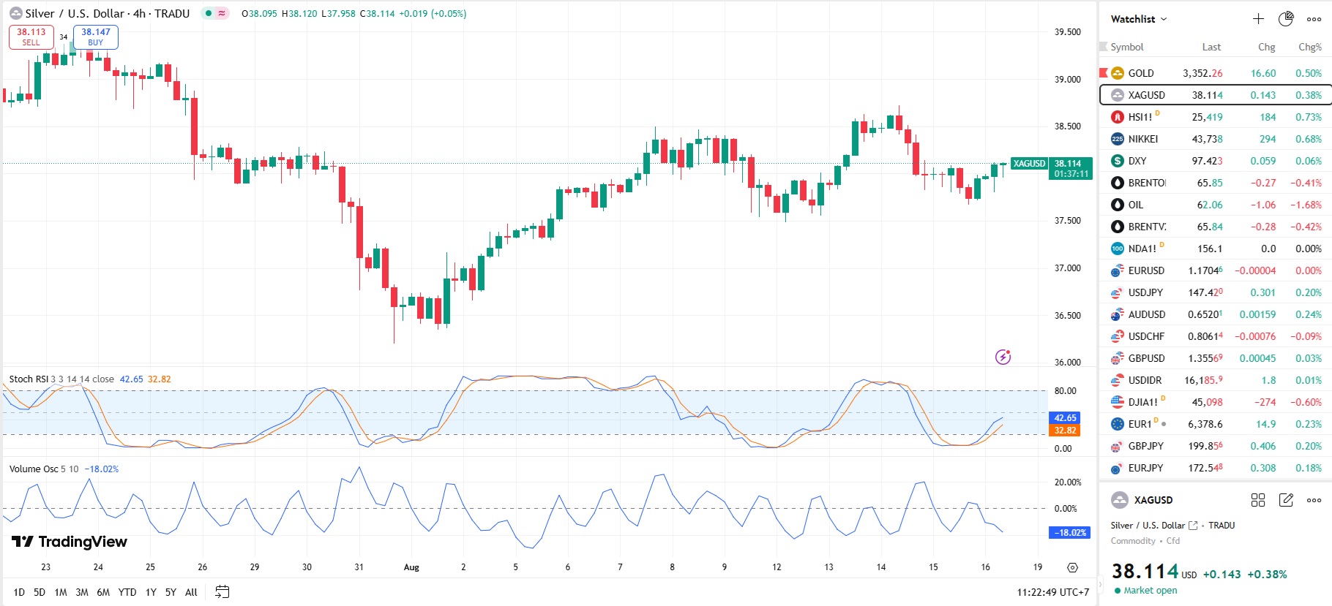Toggle the flag column header in watchlist
The image size is (1332, 606).
[x=1104, y=47]
